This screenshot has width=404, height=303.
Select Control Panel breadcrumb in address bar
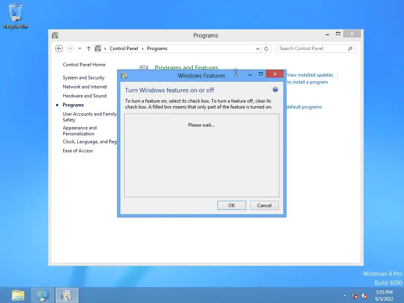pyautogui.click(x=123, y=49)
